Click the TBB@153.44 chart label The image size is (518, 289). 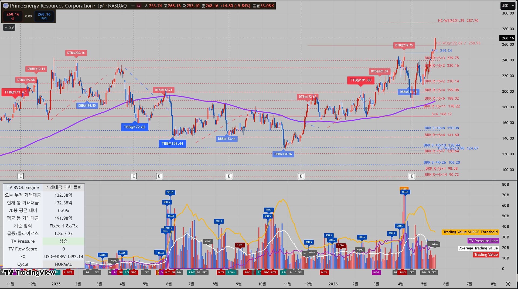(x=172, y=144)
